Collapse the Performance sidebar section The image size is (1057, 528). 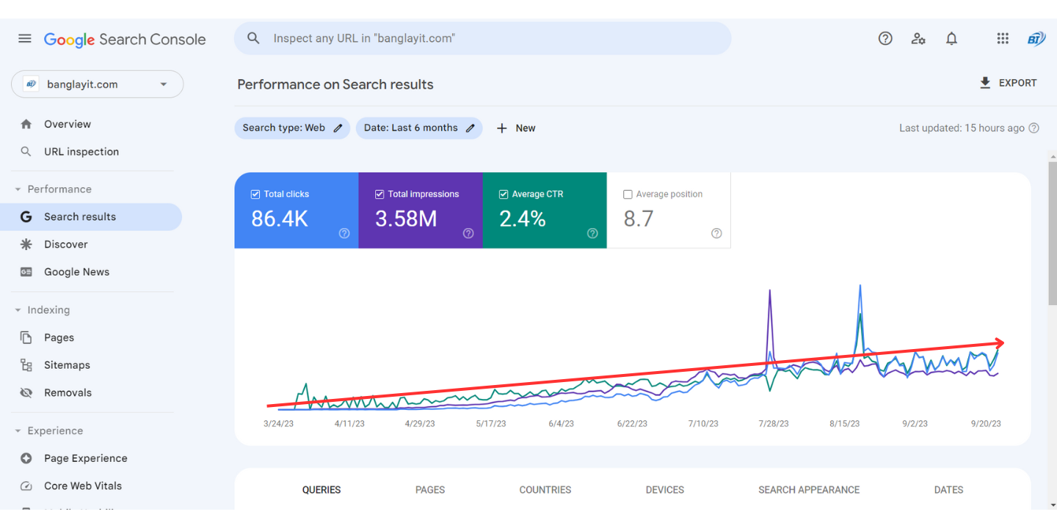[x=18, y=189]
